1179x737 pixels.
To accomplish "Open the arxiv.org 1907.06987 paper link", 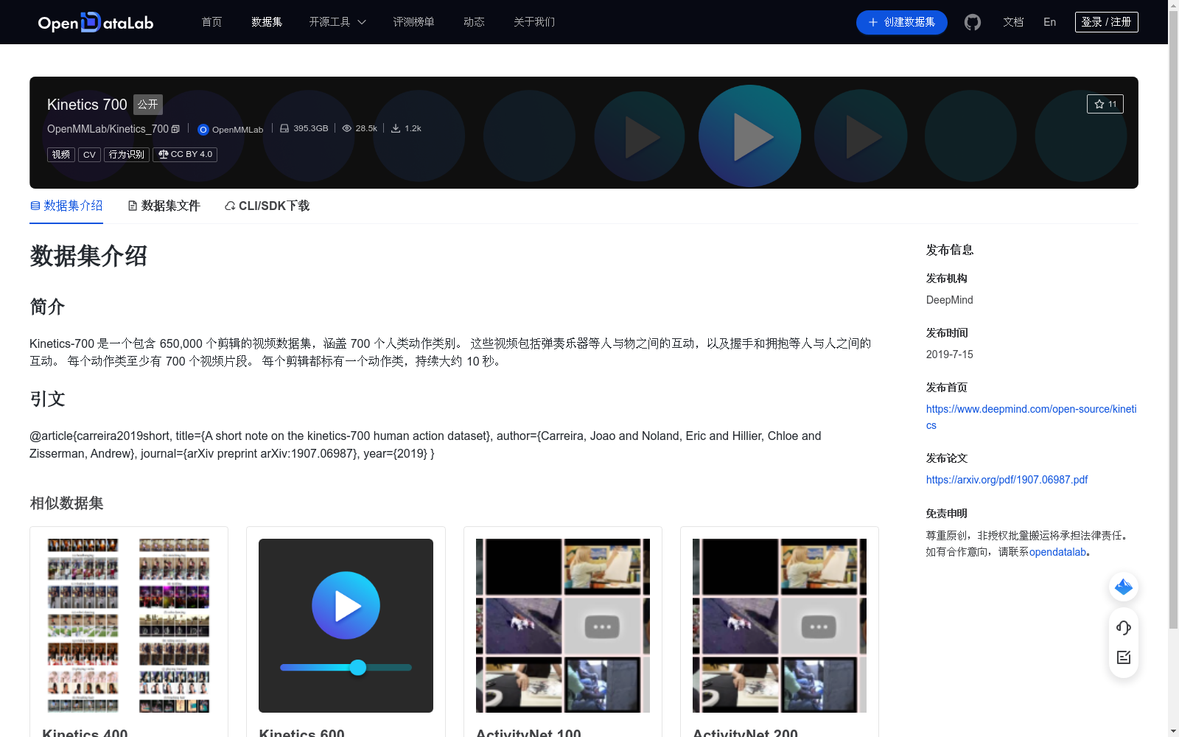I will point(1007,480).
